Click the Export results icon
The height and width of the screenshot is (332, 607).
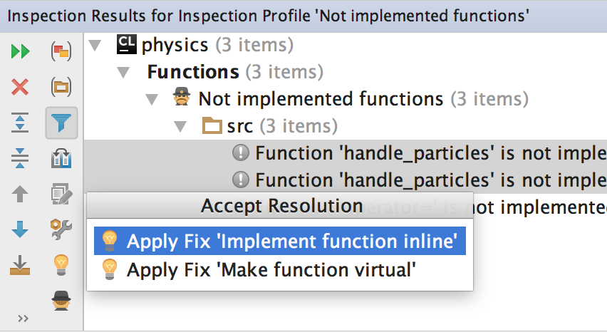[21, 265]
